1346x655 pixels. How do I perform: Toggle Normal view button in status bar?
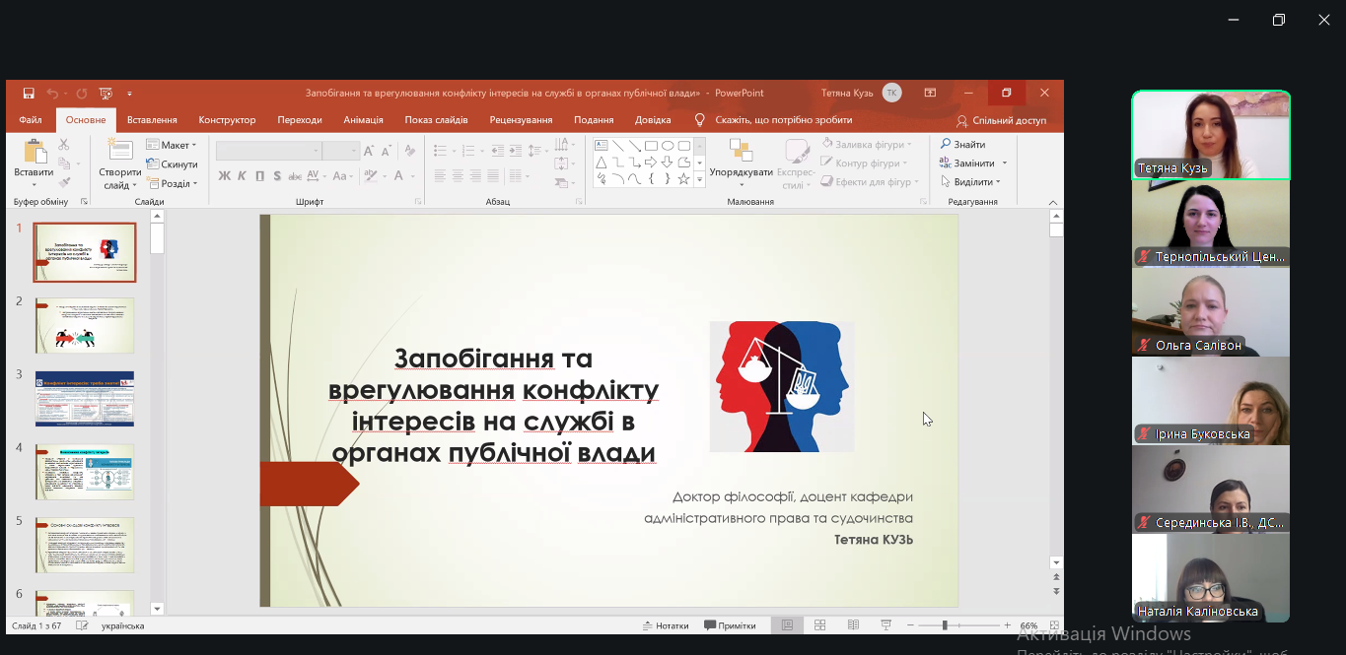787,625
